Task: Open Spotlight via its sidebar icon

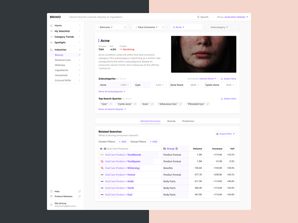Action: (51, 42)
